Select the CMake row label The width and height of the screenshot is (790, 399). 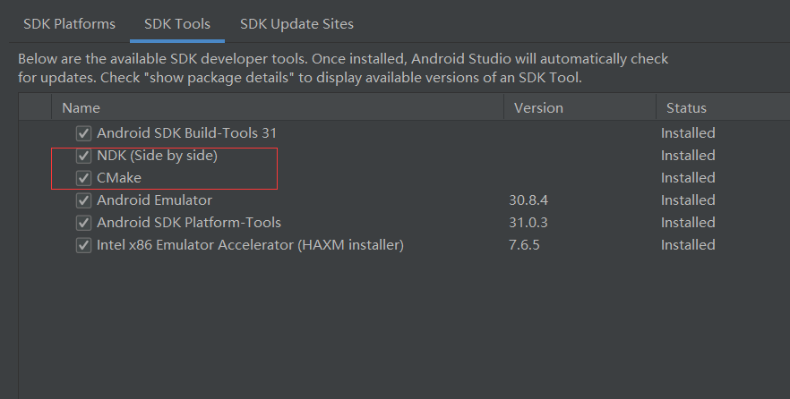point(119,178)
